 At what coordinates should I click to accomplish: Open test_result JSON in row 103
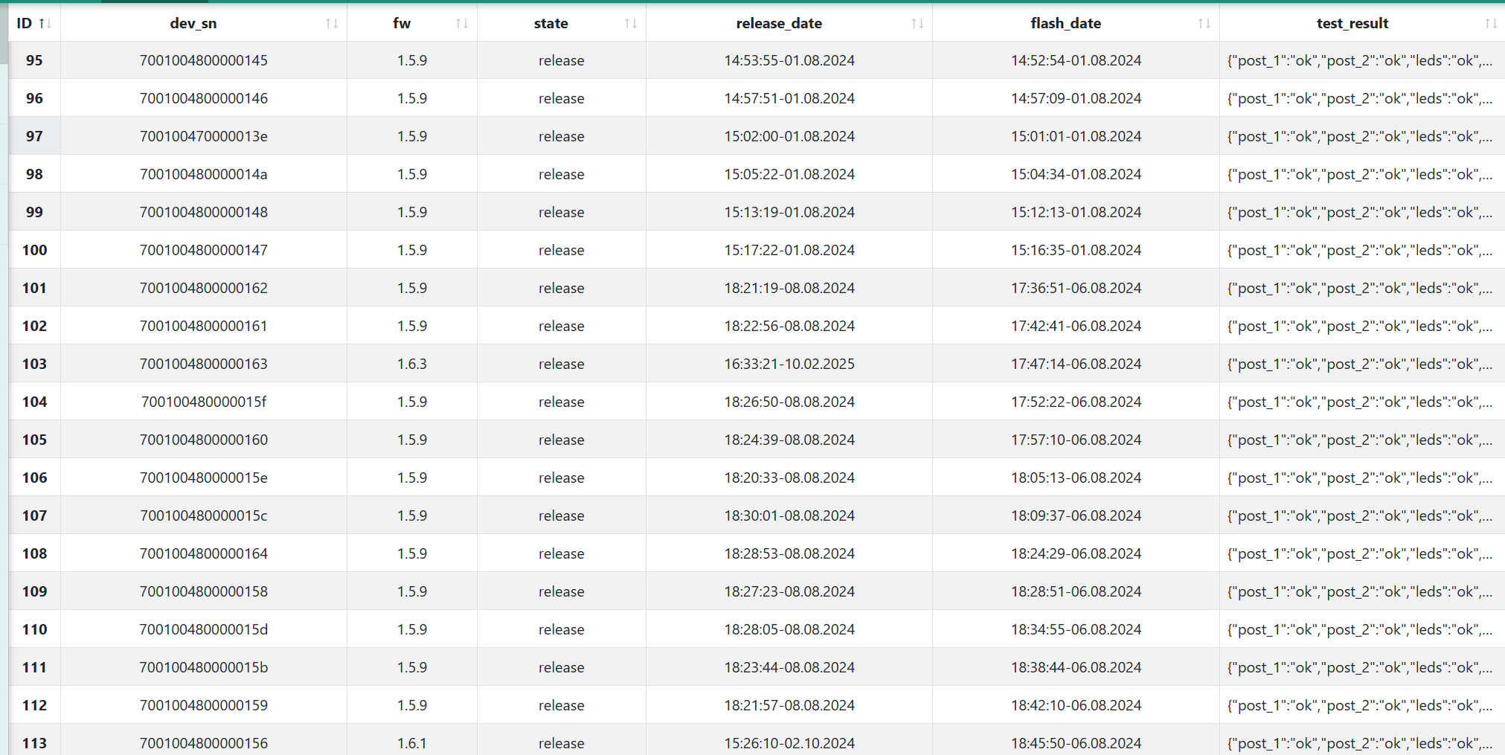click(1360, 364)
